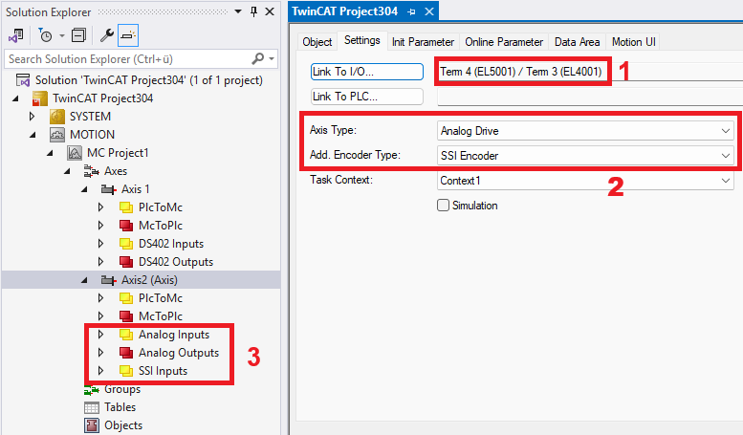Collapse the Axes node
Image resolution: width=743 pixels, height=435 pixels.
pos(67,171)
